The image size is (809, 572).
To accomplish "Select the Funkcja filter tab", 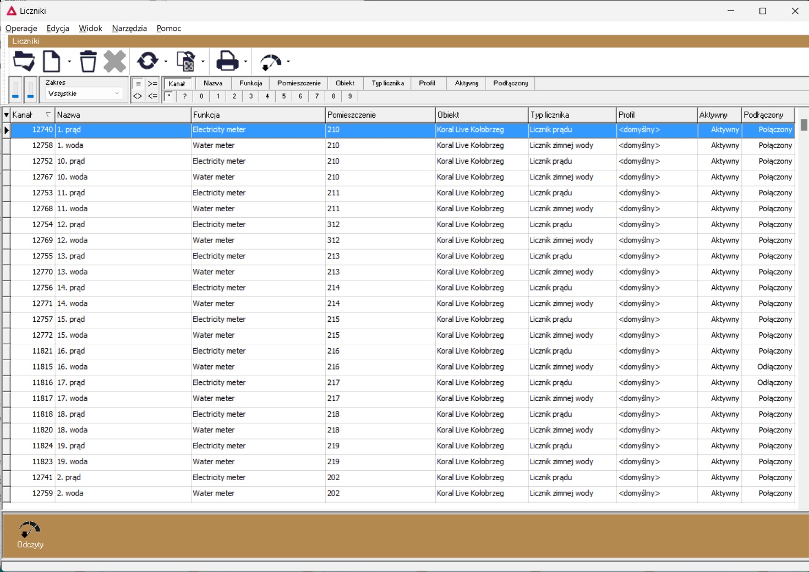I will point(251,84).
